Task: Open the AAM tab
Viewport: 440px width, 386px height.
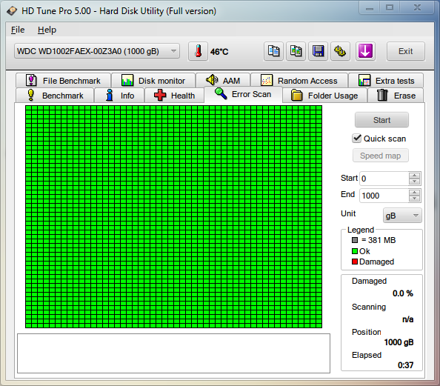Action: click(x=223, y=81)
